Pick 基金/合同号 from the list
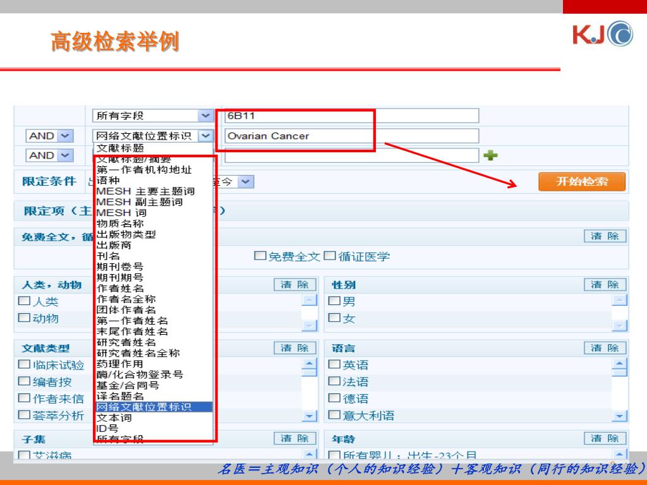This screenshot has width=647, height=485. coord(128,385)
